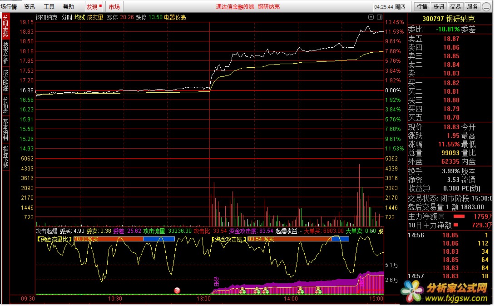Click the 总量 value 99093
Screen dimensions: 495x306
click(x=450, y=153)
